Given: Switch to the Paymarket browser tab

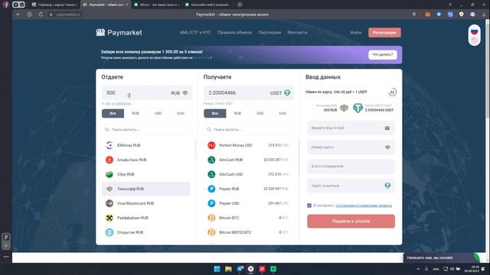Looking at the screenshot, I should pyautogui.click(x=106, y=5).
